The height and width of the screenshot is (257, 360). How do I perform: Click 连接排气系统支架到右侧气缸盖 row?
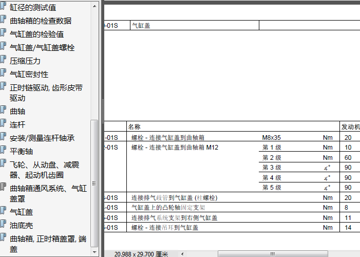tap(174, 218)
